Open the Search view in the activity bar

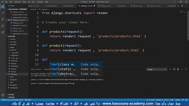tap(3, 13)
